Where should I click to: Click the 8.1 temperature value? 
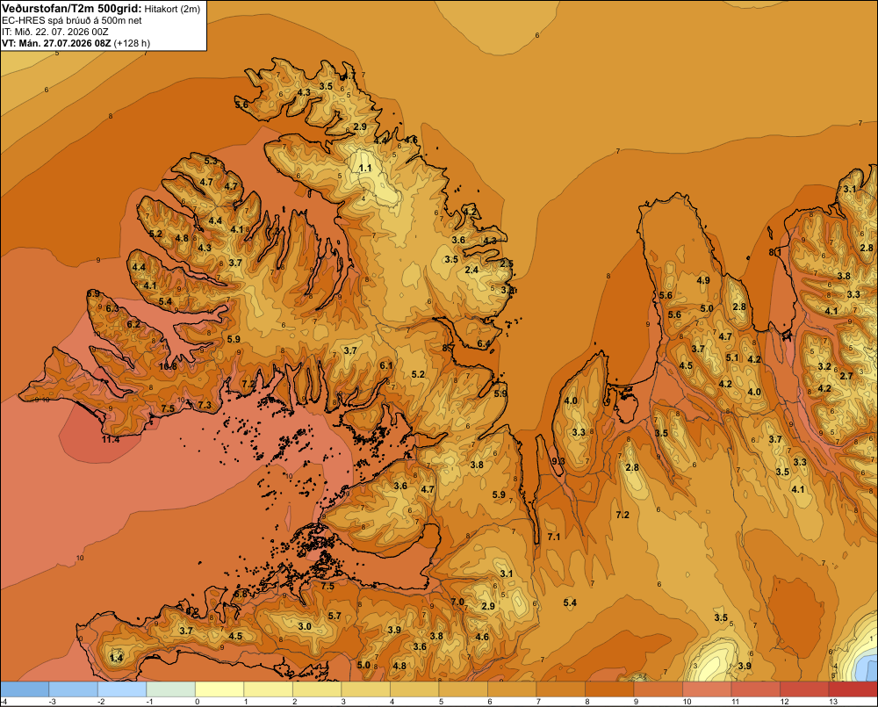pos(775,253)
